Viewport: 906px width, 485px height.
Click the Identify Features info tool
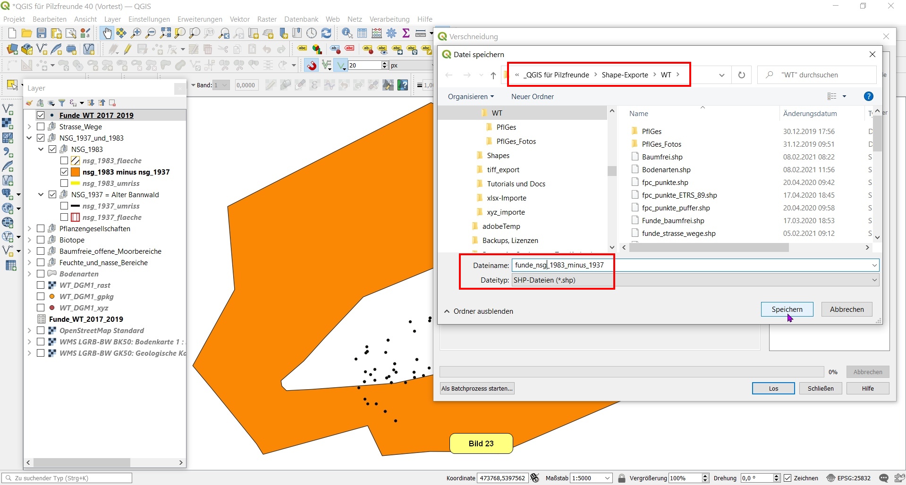tap(347, 33)
